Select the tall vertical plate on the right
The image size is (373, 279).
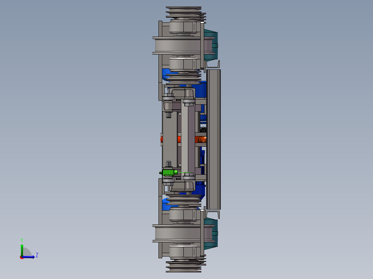pos(213,139)
